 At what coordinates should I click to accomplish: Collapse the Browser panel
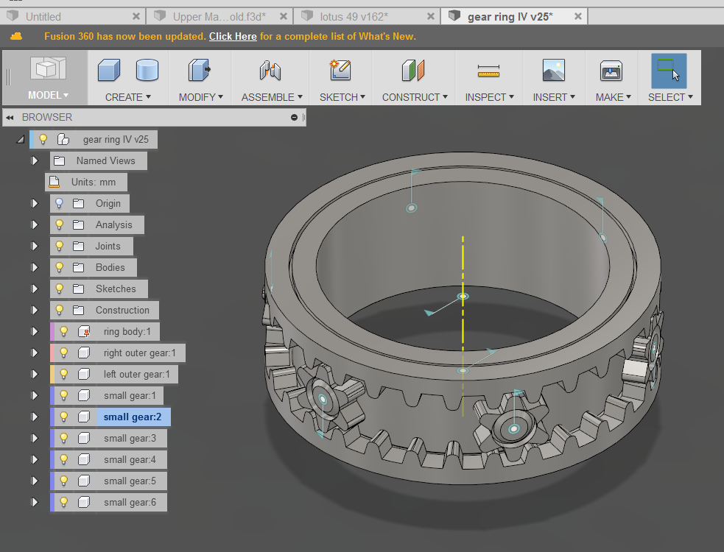tap(9, 117)
